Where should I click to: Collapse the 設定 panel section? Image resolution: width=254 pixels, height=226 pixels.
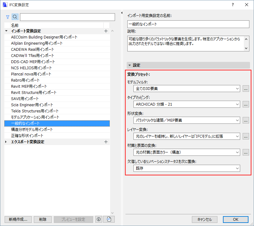129,65
